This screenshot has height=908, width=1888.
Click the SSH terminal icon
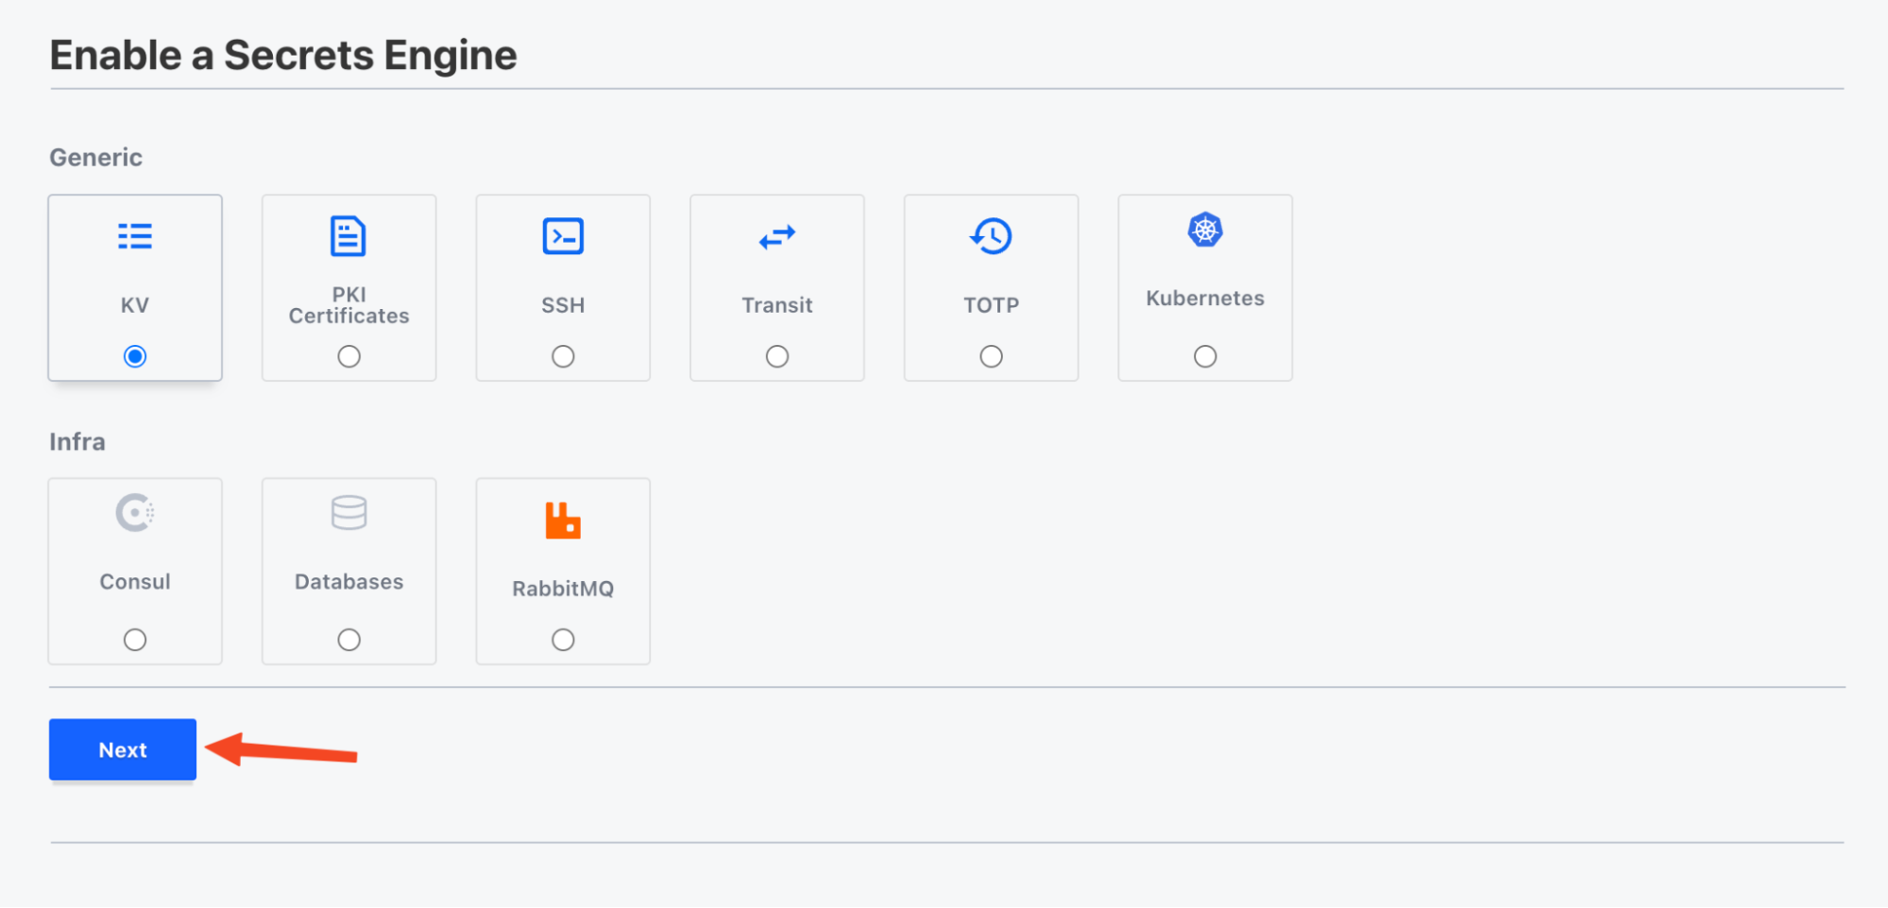click(563, 236)
